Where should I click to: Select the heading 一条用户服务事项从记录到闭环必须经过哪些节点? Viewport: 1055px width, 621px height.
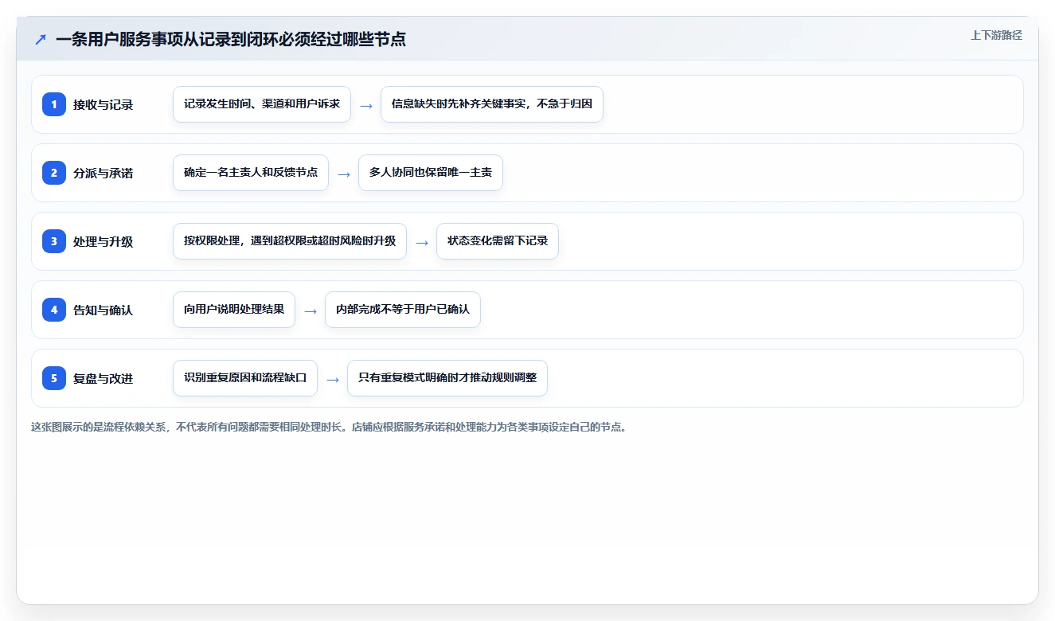(231, 39)
